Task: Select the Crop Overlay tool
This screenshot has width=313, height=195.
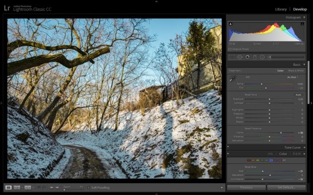Action: tap(232, 57)
